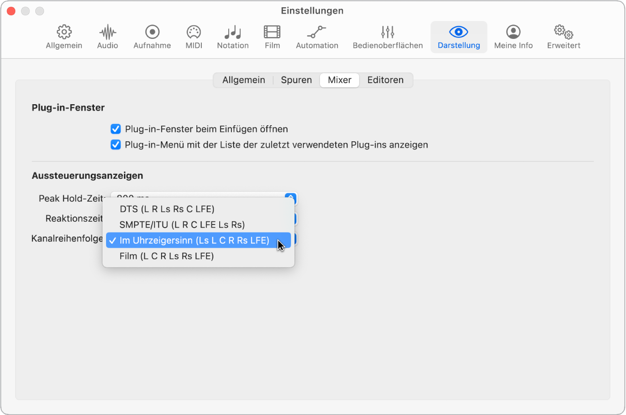Open the Allgemein settings pane via gear icon
This screenshot has width=626, height=415.
[x=64, y=37]
